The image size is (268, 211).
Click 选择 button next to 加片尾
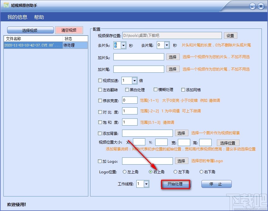[x=173, y=69]
